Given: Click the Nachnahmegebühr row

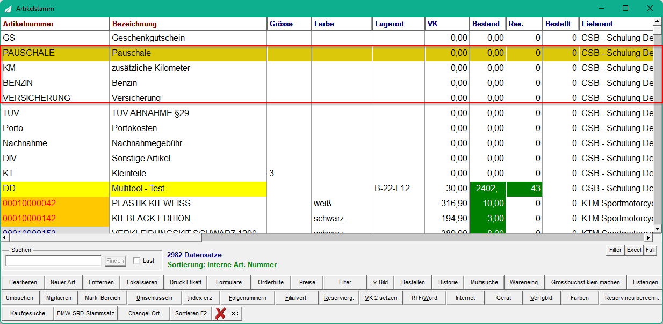Looking at the screenshot, I should [x=327, y=143].
